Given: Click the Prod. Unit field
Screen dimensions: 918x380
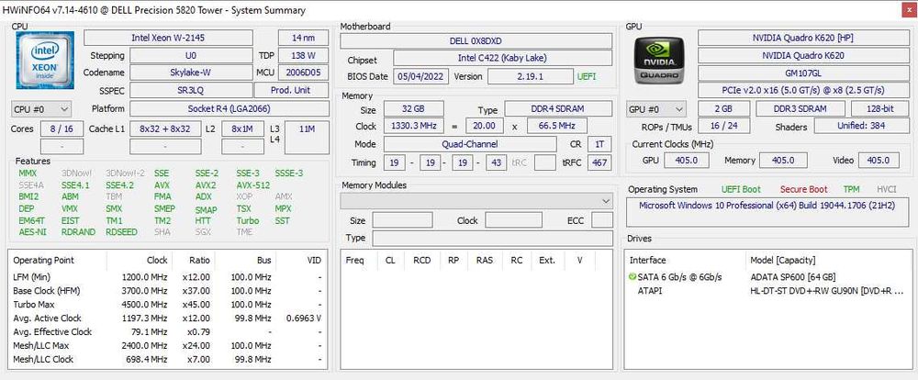Looking at the screenshot, I should pyautogui.click(x=291, y=91).
